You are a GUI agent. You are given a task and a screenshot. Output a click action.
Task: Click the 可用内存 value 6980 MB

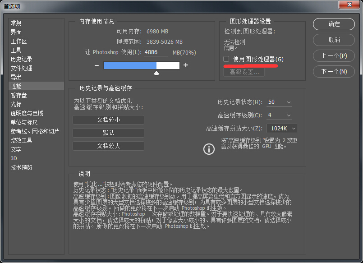(157, 32)
